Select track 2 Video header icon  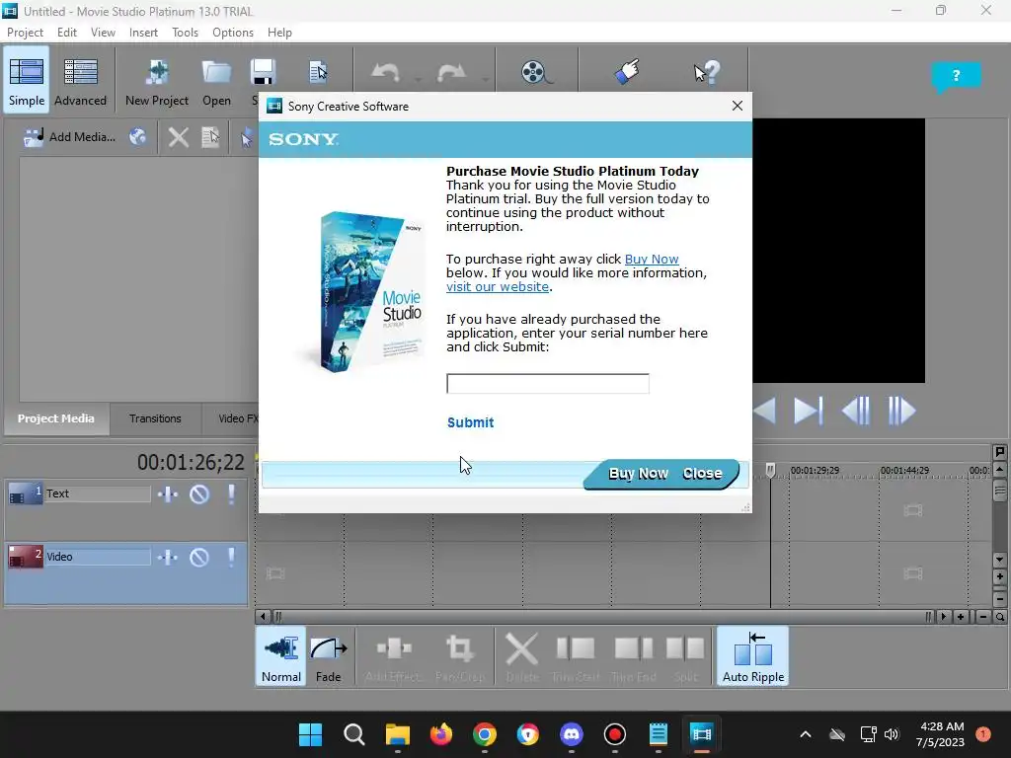point(25,557)
